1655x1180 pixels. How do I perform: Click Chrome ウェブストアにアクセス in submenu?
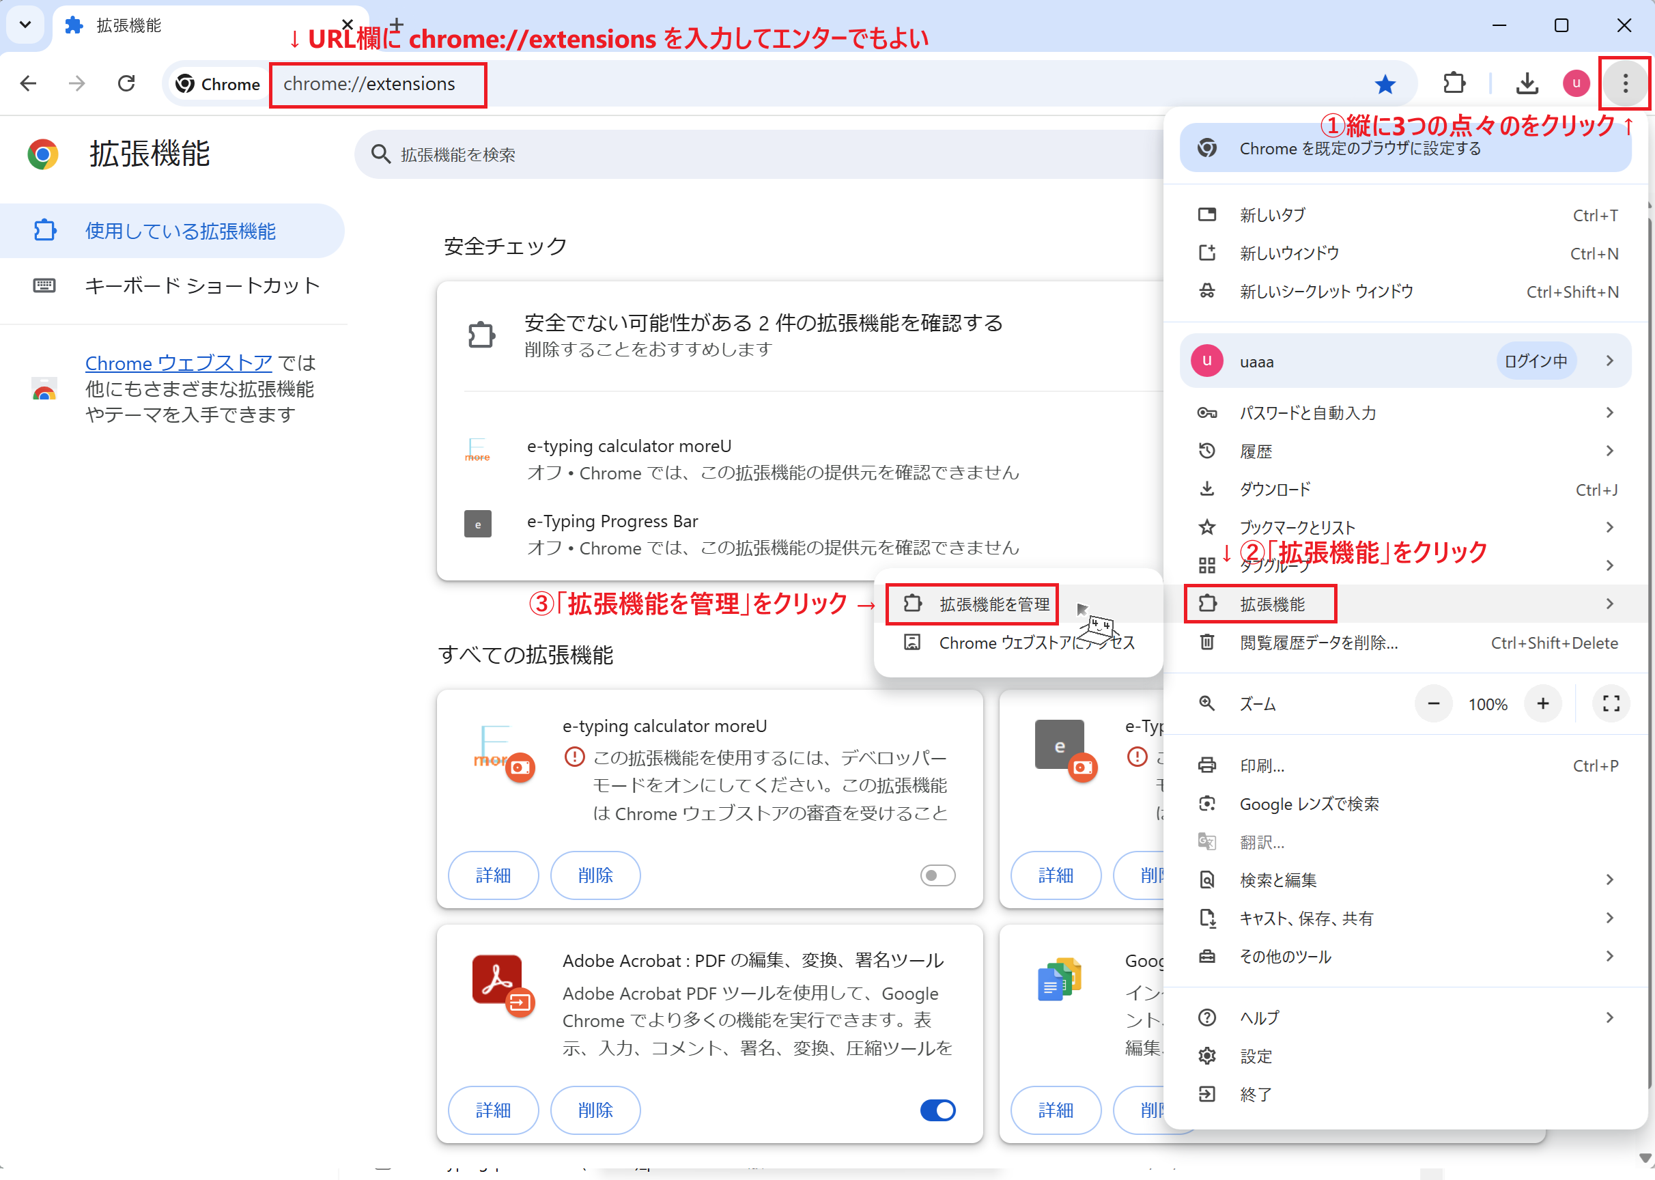coord(1018,643)
